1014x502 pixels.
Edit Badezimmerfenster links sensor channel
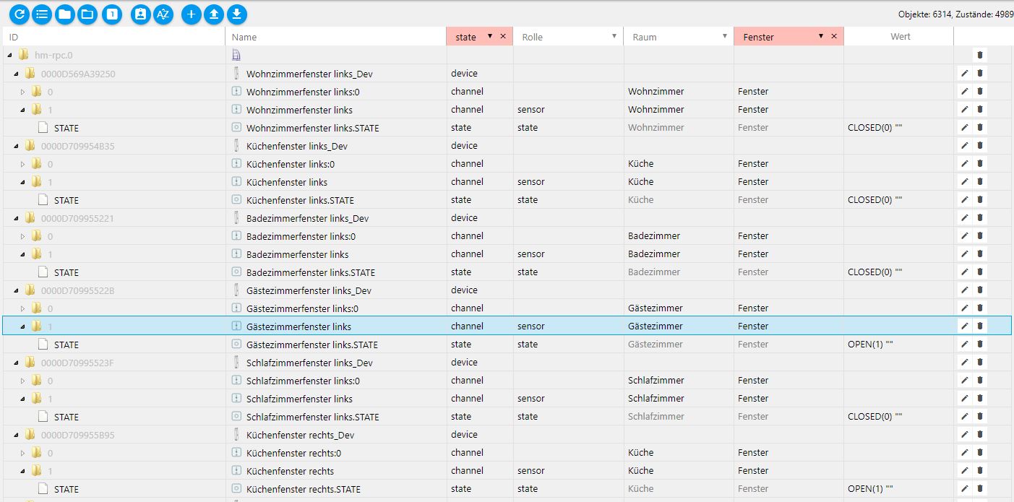(964, 254)
